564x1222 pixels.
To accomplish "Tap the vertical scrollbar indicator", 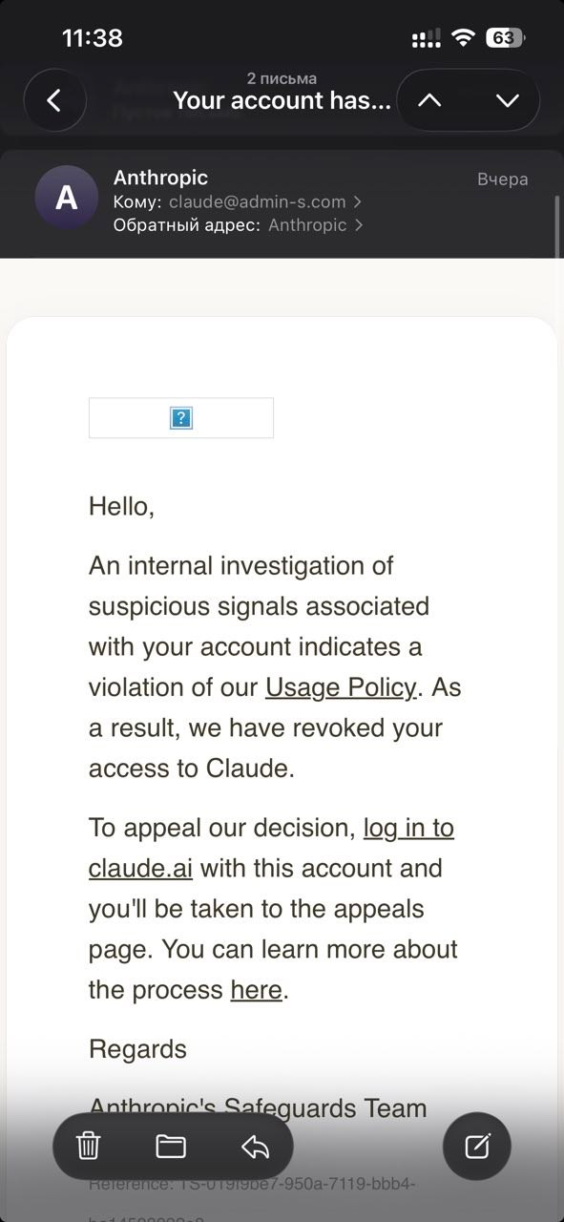I will click(557, 225).
